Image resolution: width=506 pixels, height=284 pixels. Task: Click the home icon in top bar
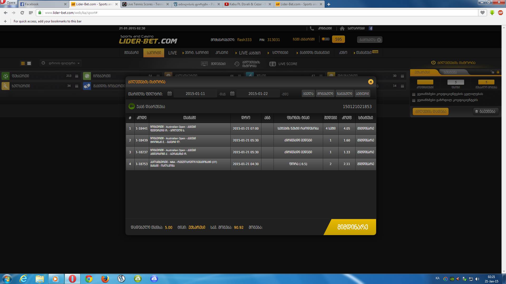[x=342, y=28]
